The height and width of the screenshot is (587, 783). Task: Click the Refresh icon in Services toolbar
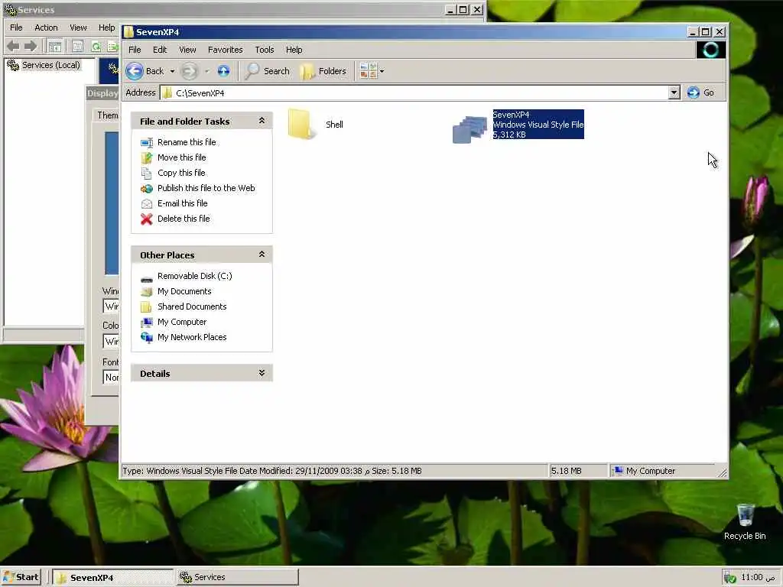point(96,47)
